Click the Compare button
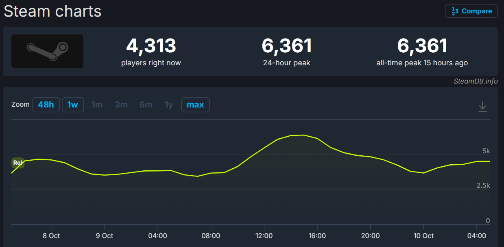504x247 pixels. pyautogui.click(x=471, y=11)
